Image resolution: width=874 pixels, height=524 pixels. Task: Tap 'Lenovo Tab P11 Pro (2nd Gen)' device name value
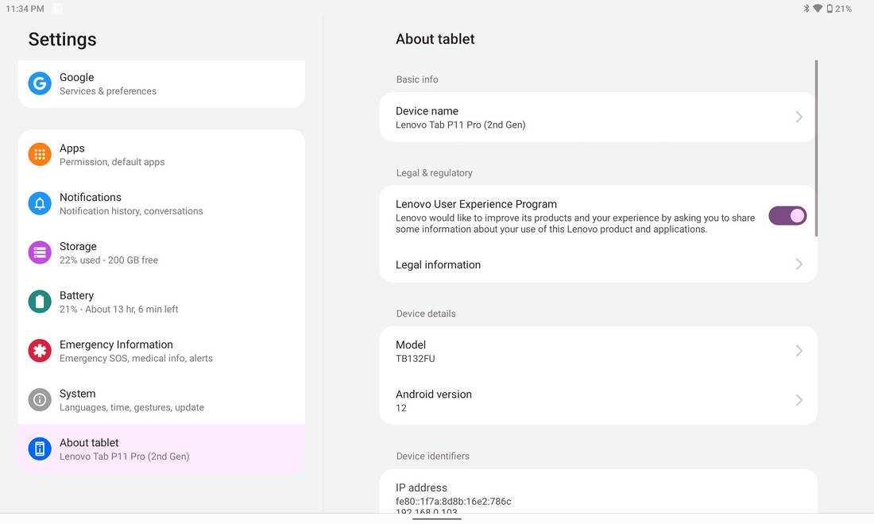(x=460, y=125)
